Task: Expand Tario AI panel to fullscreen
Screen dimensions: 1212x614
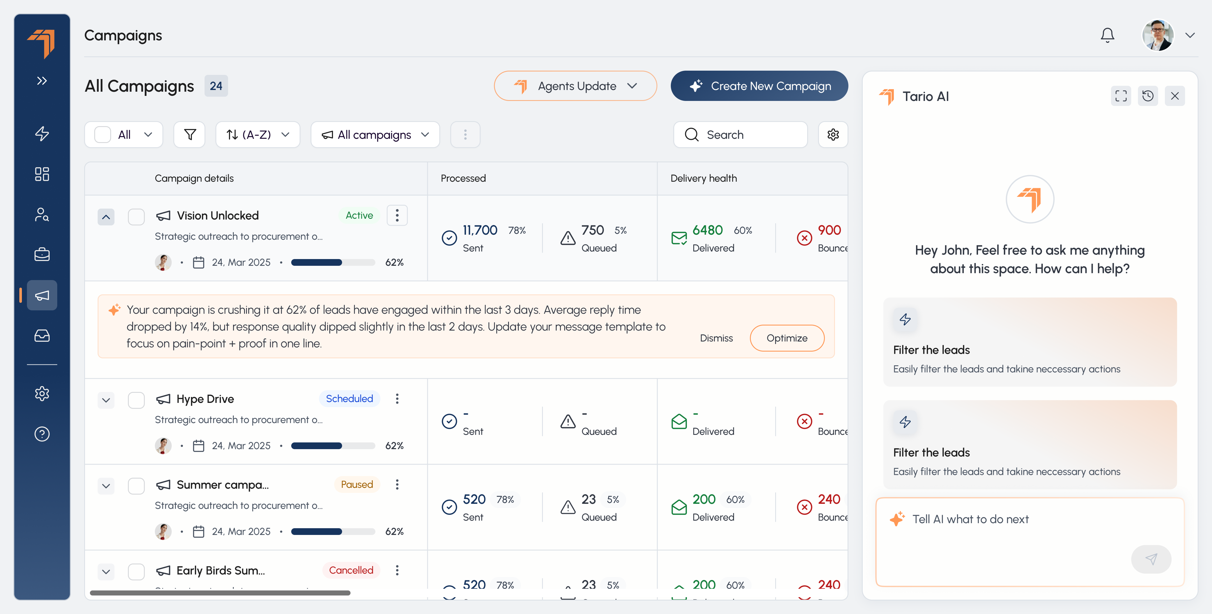Action: tap(1121, 96)
